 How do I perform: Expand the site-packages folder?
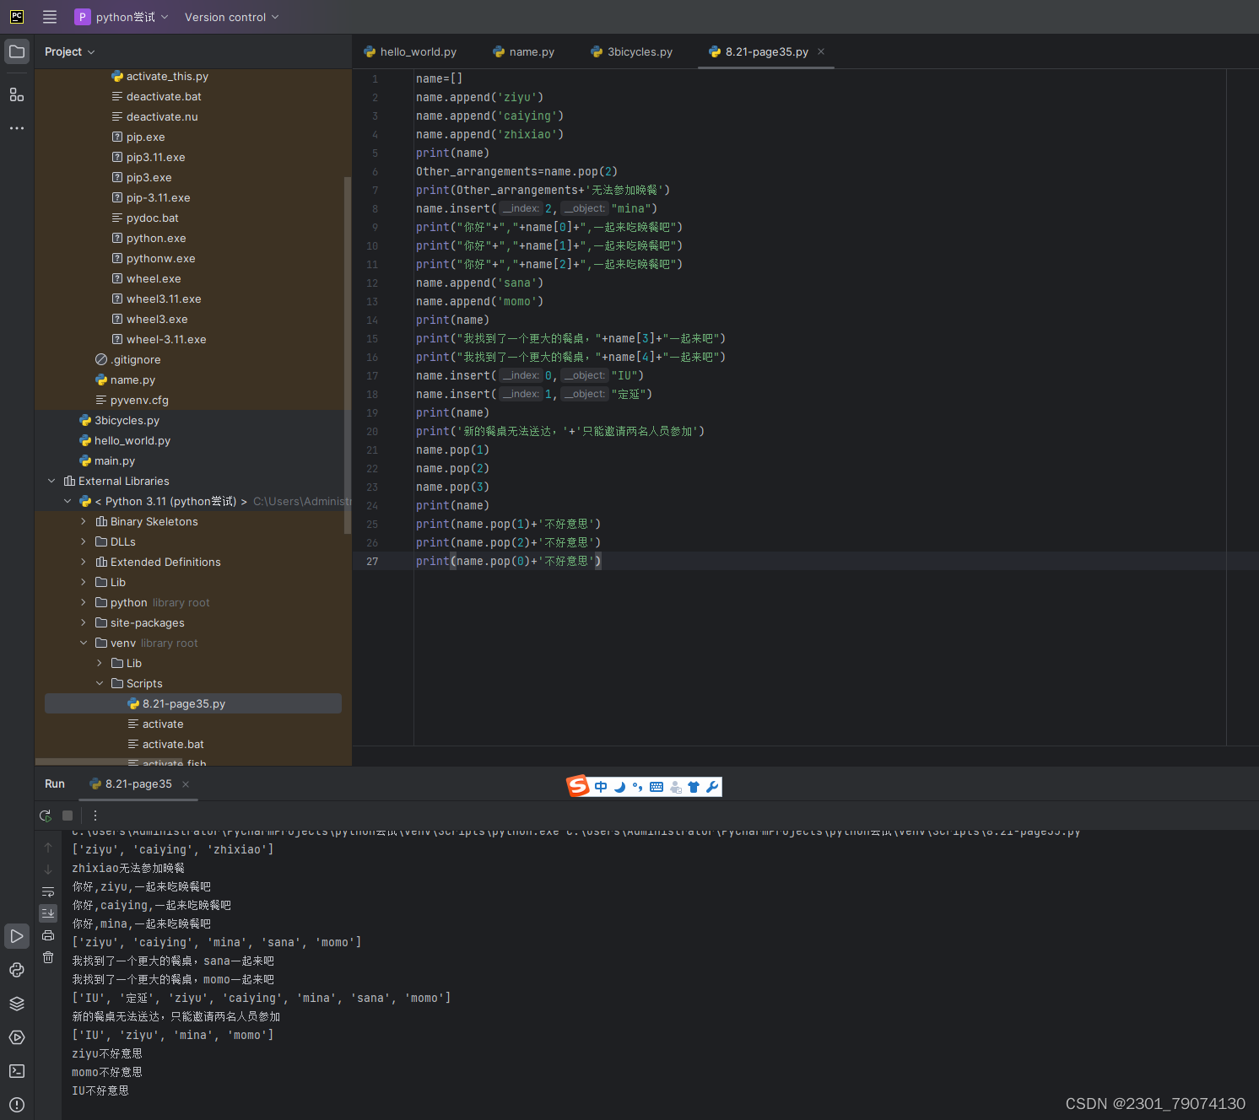coord(83,622)
